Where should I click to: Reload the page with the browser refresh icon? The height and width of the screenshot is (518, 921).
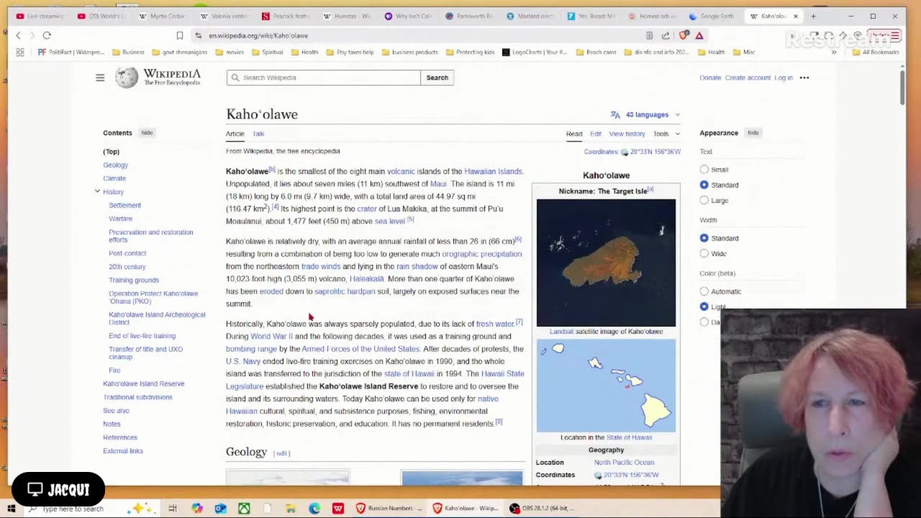(47, 35)
